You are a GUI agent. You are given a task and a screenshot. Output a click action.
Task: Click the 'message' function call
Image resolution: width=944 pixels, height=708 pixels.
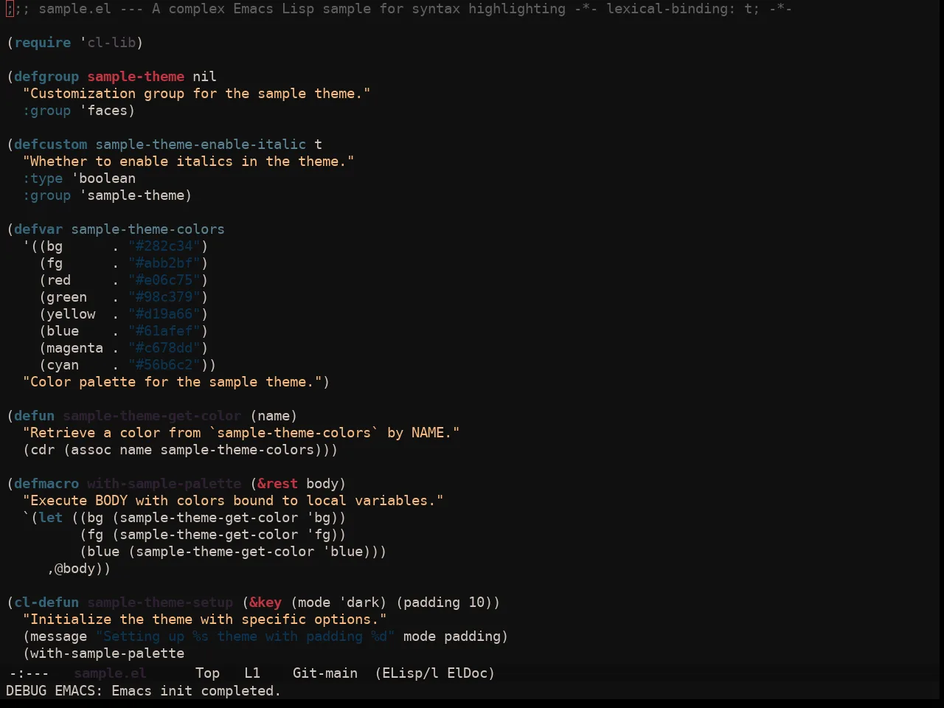[x=59, y=636]
